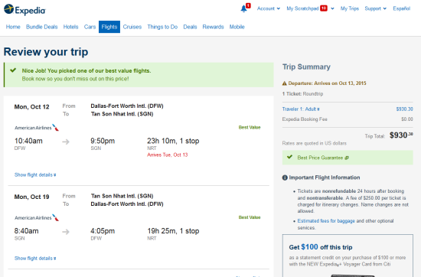
Task: Show flight details for Oct 19 flight
Action: [35, 259]
